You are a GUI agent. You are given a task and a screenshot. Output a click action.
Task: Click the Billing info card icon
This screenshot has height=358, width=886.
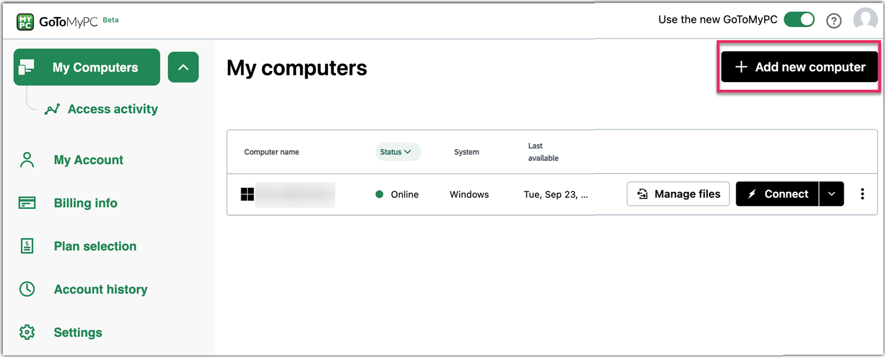(x=27, y=203)
